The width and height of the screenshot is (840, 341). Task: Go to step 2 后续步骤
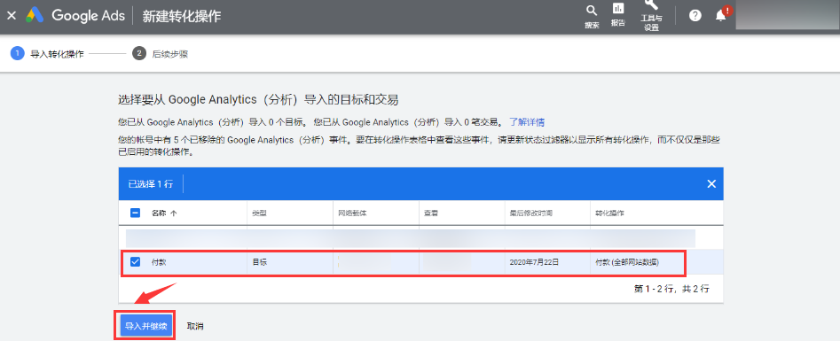tap(161, 54)
